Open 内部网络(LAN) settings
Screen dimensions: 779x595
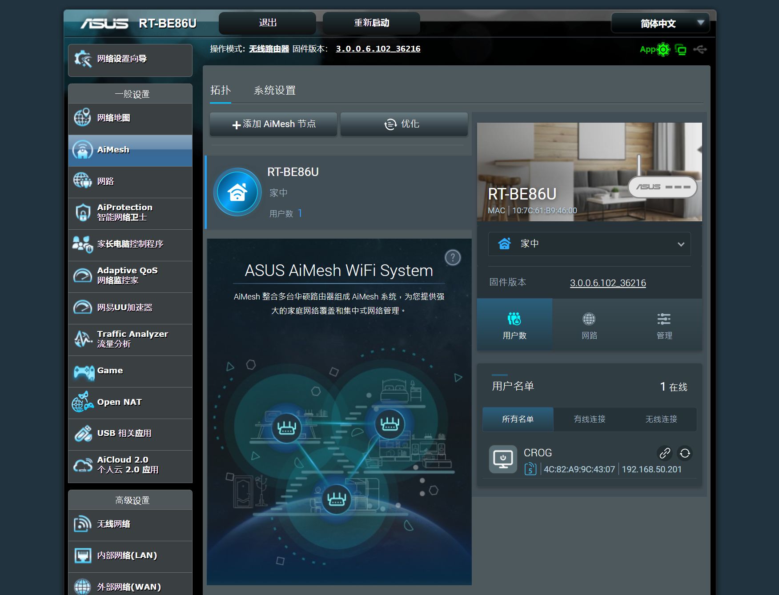[x=130, y=556]
